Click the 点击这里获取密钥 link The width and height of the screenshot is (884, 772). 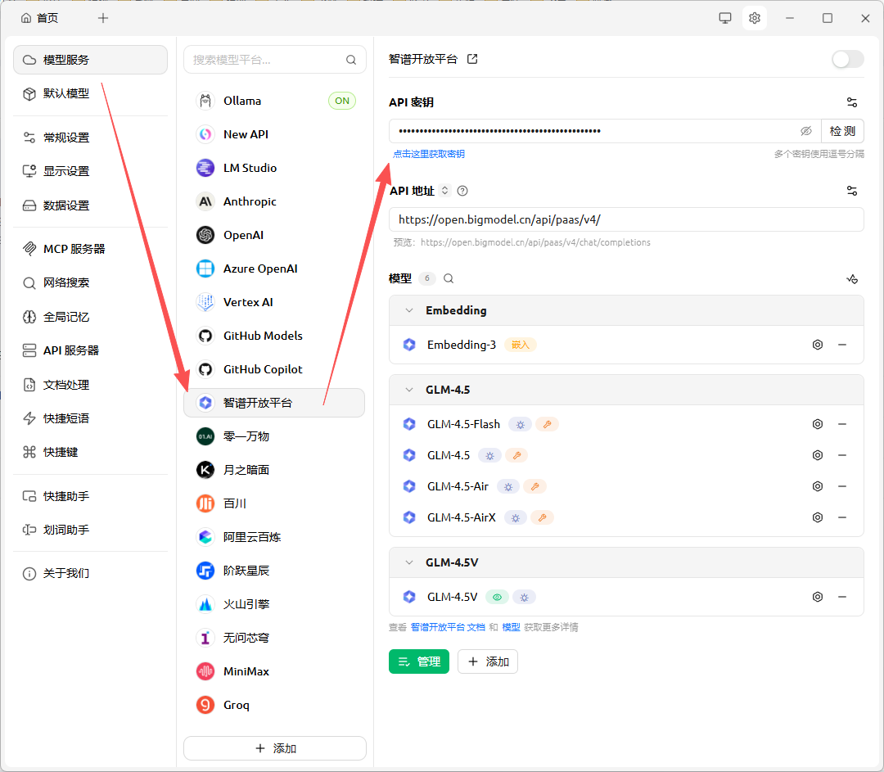tap(429, 154)
